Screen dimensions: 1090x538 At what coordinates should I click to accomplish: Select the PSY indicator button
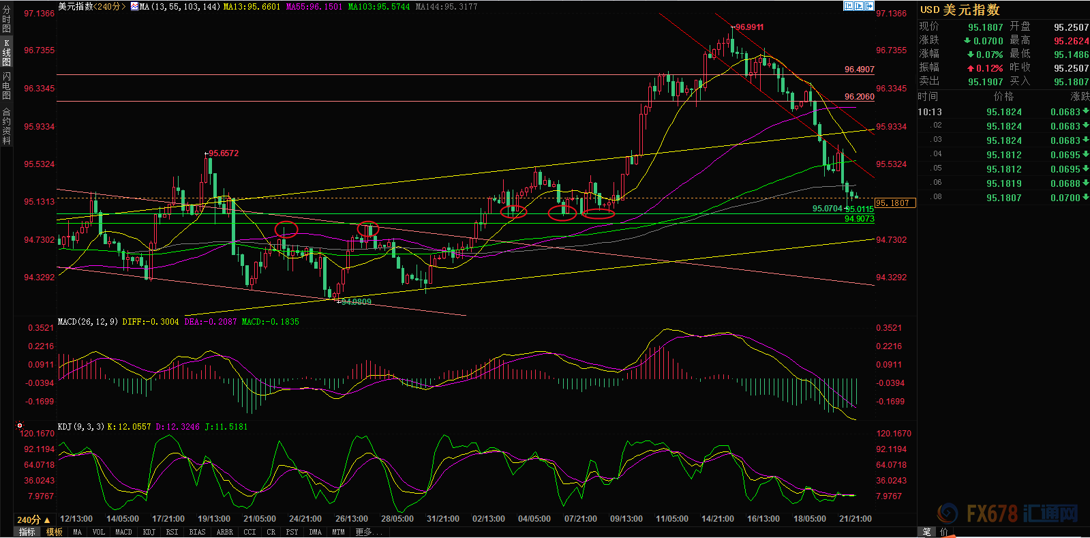292,532
